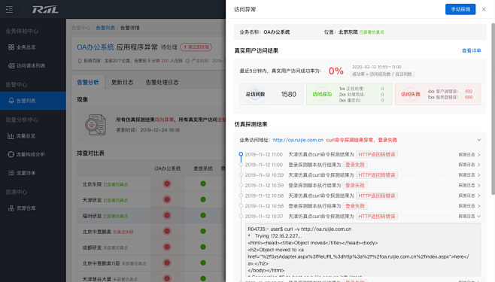Viewport: 495px width, 282px height.
Task: Select the 福州研发 table row label
Action: point(92,216)
